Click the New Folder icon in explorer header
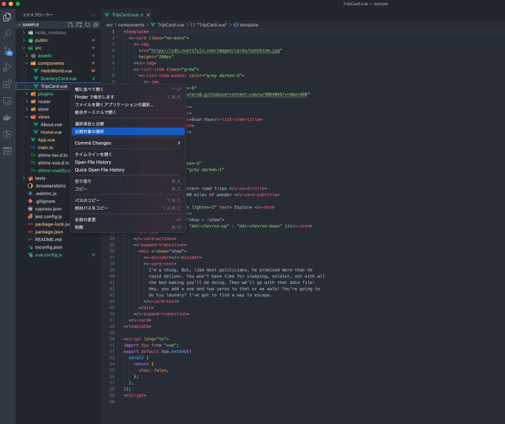The height and width of the screenshot is (424, 505). point(80,25)
